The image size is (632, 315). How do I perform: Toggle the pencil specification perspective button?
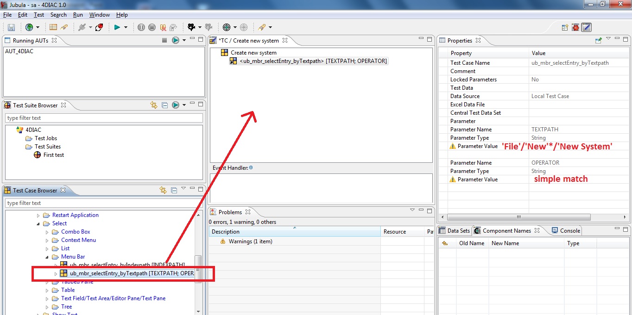point(587,27)
